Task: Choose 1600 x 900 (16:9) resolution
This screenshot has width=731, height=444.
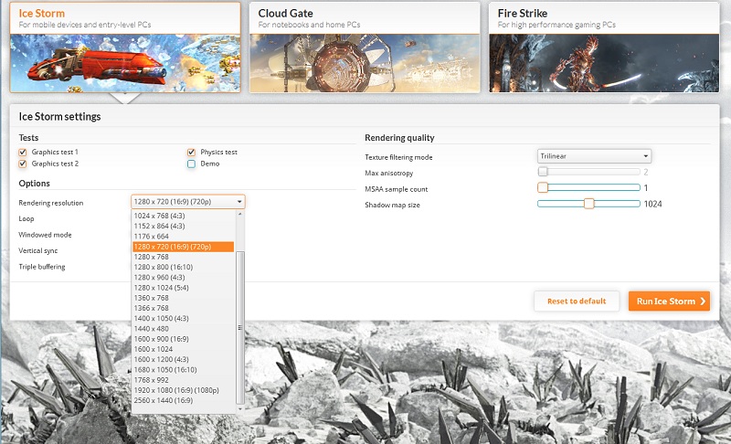Action: coord(184,339)
